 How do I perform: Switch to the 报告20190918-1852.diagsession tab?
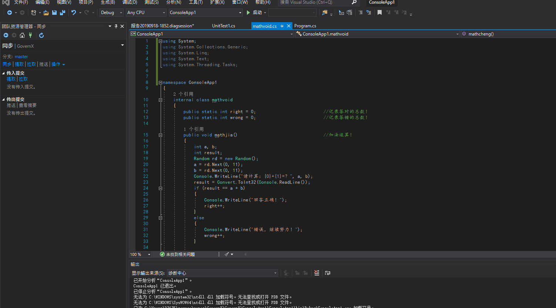coord(162,26)
